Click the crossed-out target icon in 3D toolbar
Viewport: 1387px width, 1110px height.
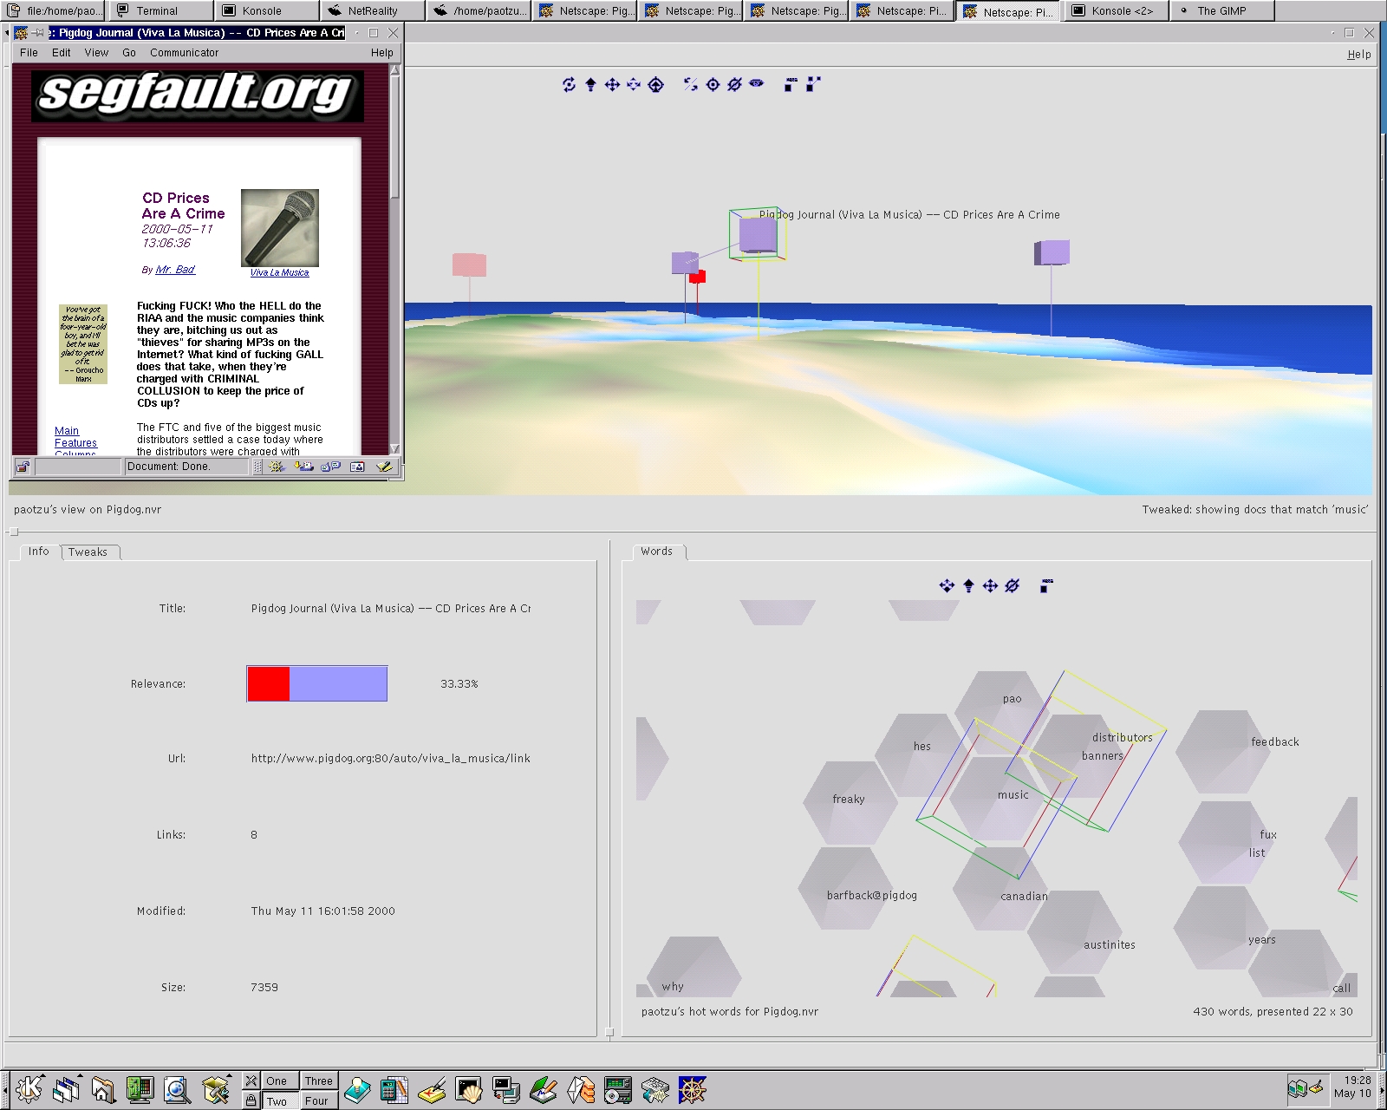click(x=734, y=84)
